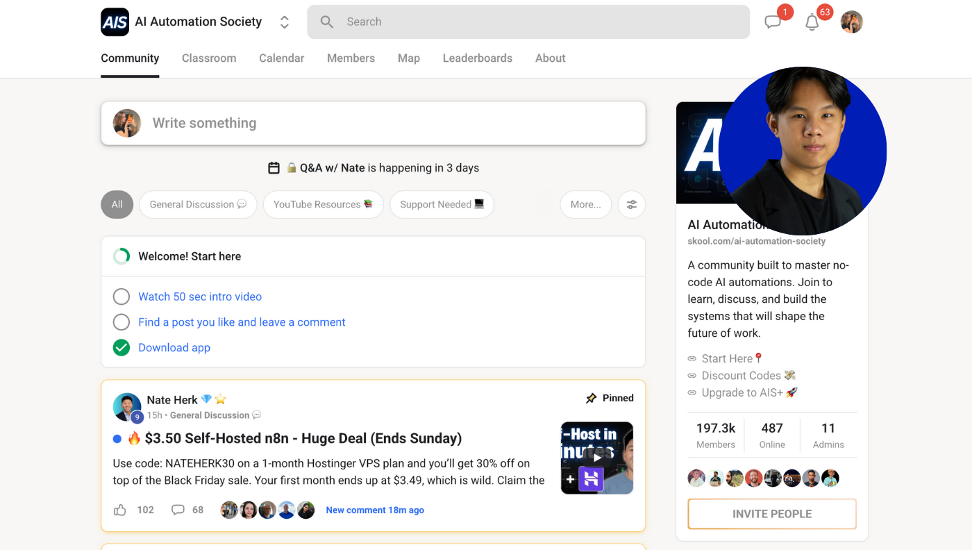
Task: Go to the Leaderboards tab
Action: click(x=477, y=58)
